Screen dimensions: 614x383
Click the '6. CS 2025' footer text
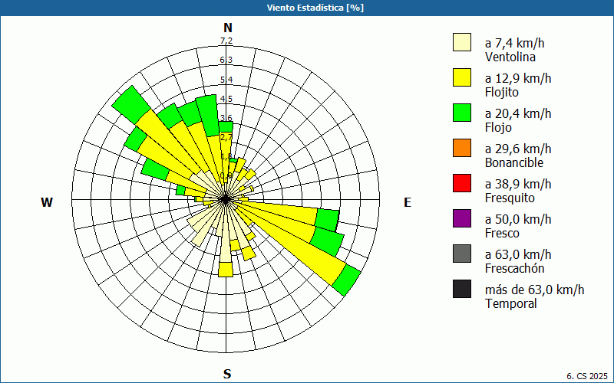(587, 376)
